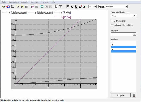Open the font size 12 dropdown
141x102 pixels.
pyautogui.click(x=95, y=7)
